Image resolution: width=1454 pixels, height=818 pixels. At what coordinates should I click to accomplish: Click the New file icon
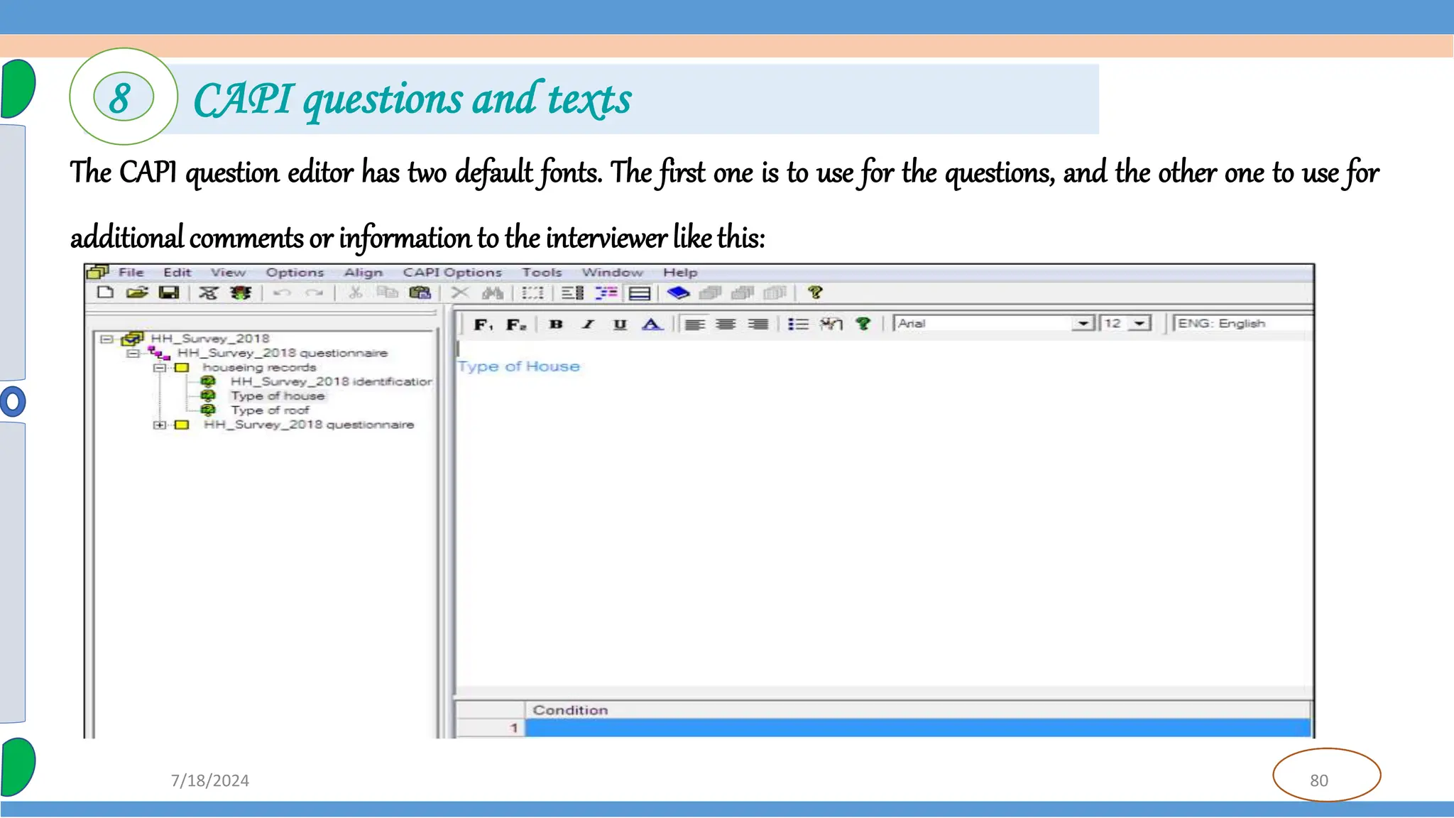pyautogui.click(x=105, y=293)
